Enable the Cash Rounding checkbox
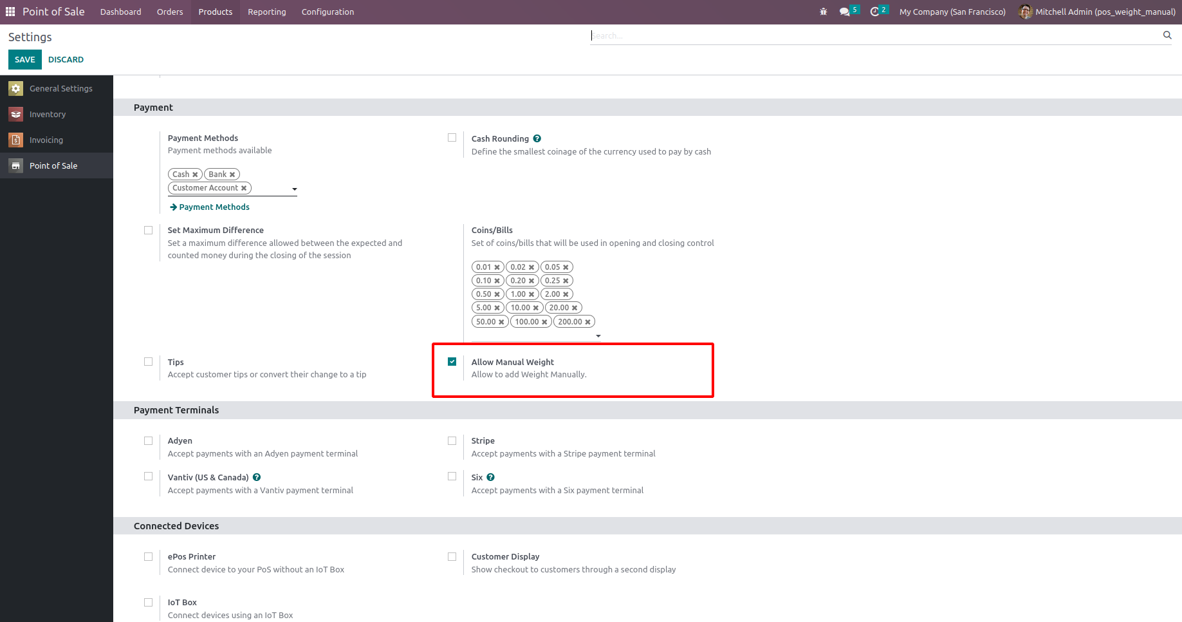This screenshot has height=622, width=1182. pyautogui.click(x=452, y=138)
